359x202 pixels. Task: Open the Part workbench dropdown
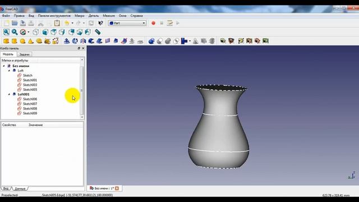click(127, 23)
